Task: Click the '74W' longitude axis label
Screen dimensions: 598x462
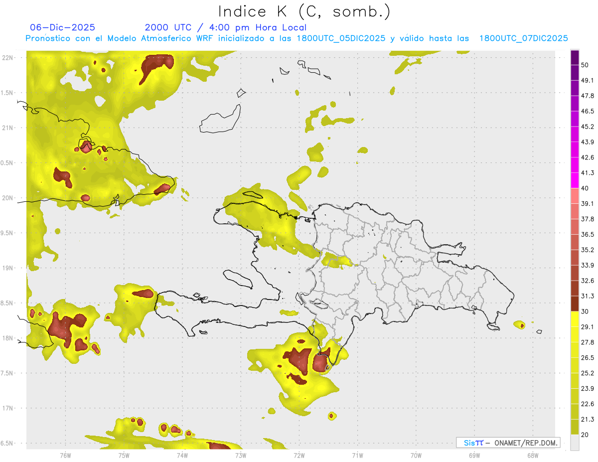Action: [182, 455]
